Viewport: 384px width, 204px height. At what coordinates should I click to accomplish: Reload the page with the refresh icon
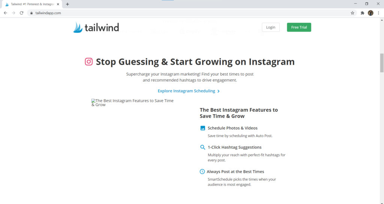[21, 13]
